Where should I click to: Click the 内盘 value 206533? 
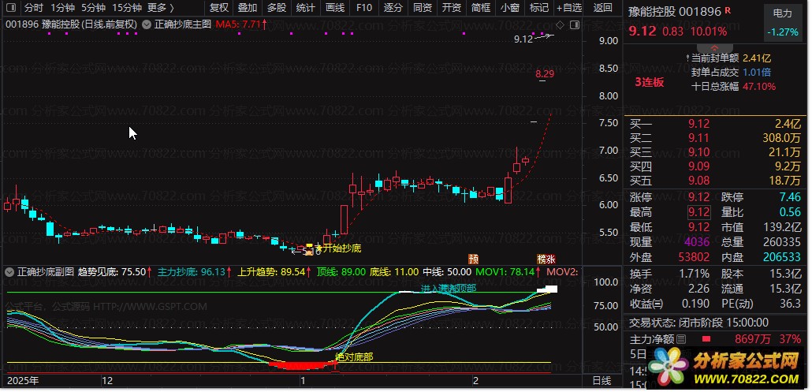[782, 257]
